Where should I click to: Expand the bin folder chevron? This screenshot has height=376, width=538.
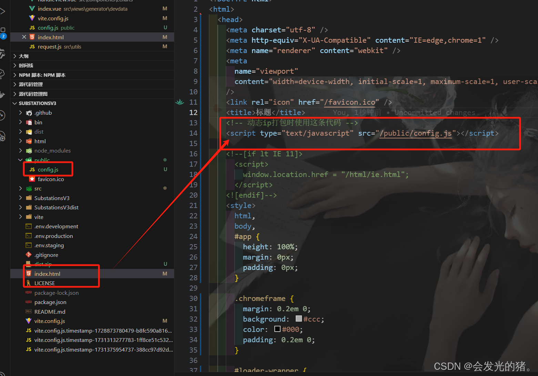(20, 122)
